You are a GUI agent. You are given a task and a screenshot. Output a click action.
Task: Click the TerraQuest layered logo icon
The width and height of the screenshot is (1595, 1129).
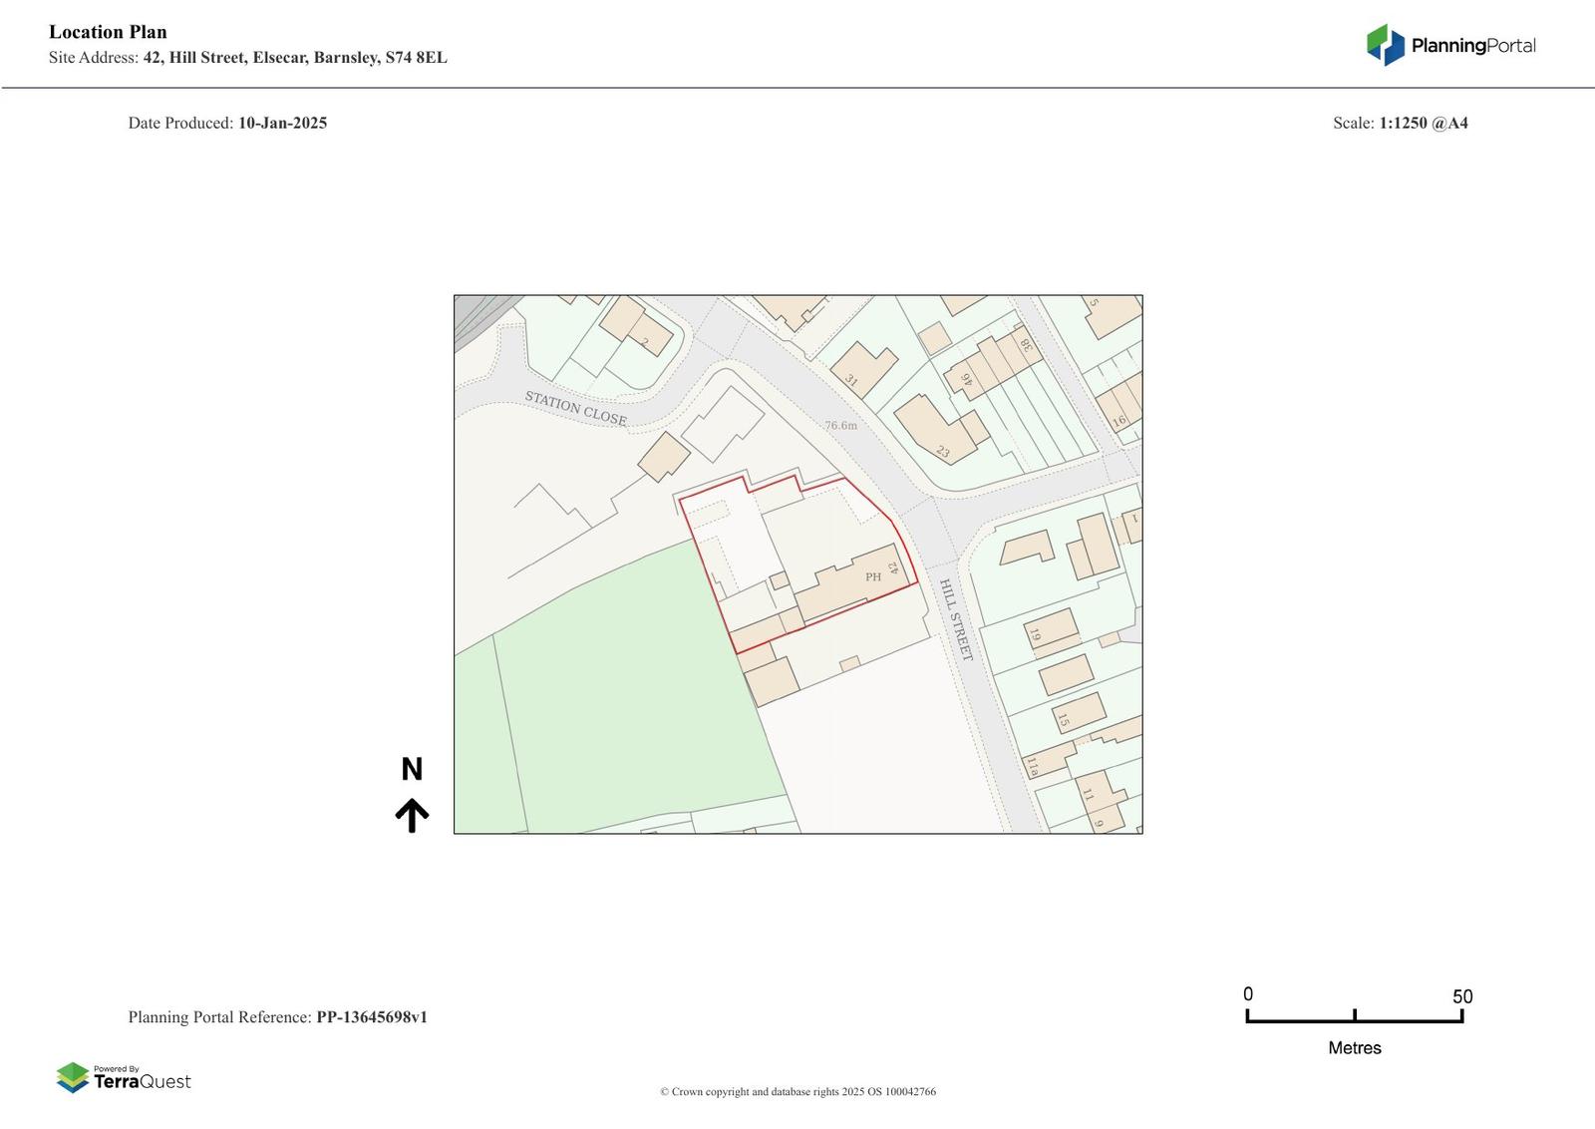[72, 1077]
